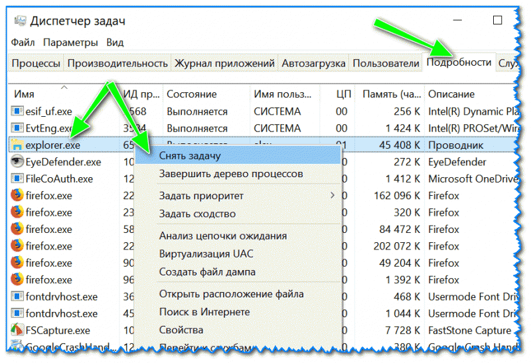Select the FSCapture.exe process name
Image resolution: width=531 pixels, height=363 pixels.
tap(58, 330)
